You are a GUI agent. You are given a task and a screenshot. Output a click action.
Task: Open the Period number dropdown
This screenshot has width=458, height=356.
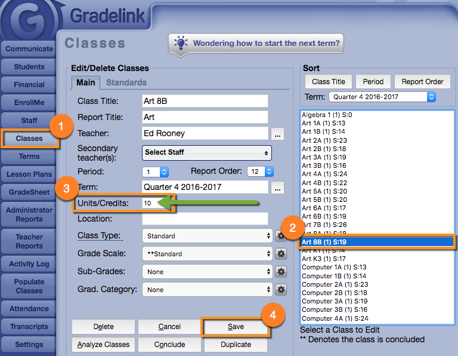[156, 171]
